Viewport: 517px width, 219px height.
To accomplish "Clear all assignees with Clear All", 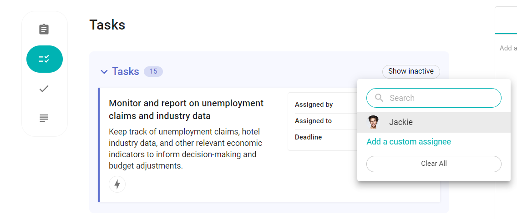I will coord(434,164).
